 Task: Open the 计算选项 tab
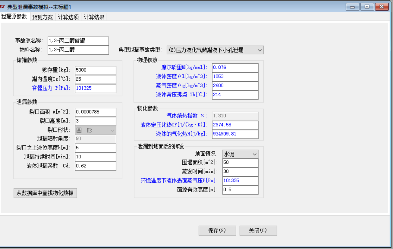pos(68,17)
